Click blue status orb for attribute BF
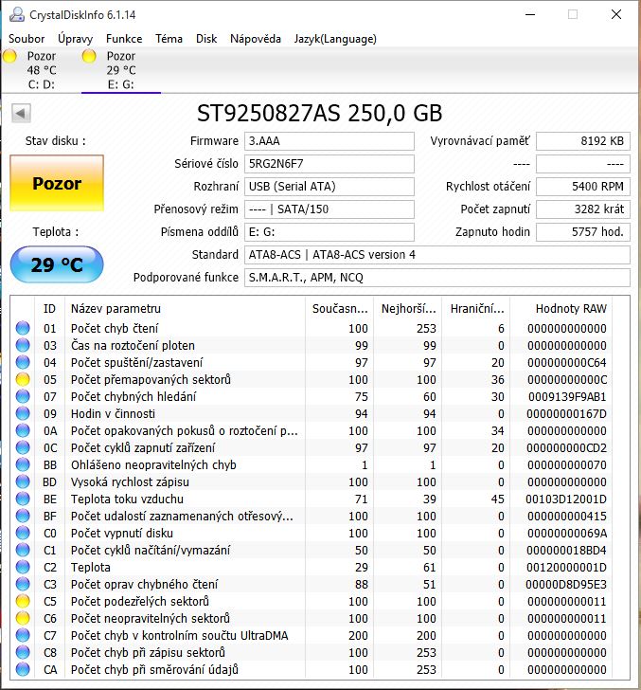This screenshot has height=690, width=641. tap(23, 516)
